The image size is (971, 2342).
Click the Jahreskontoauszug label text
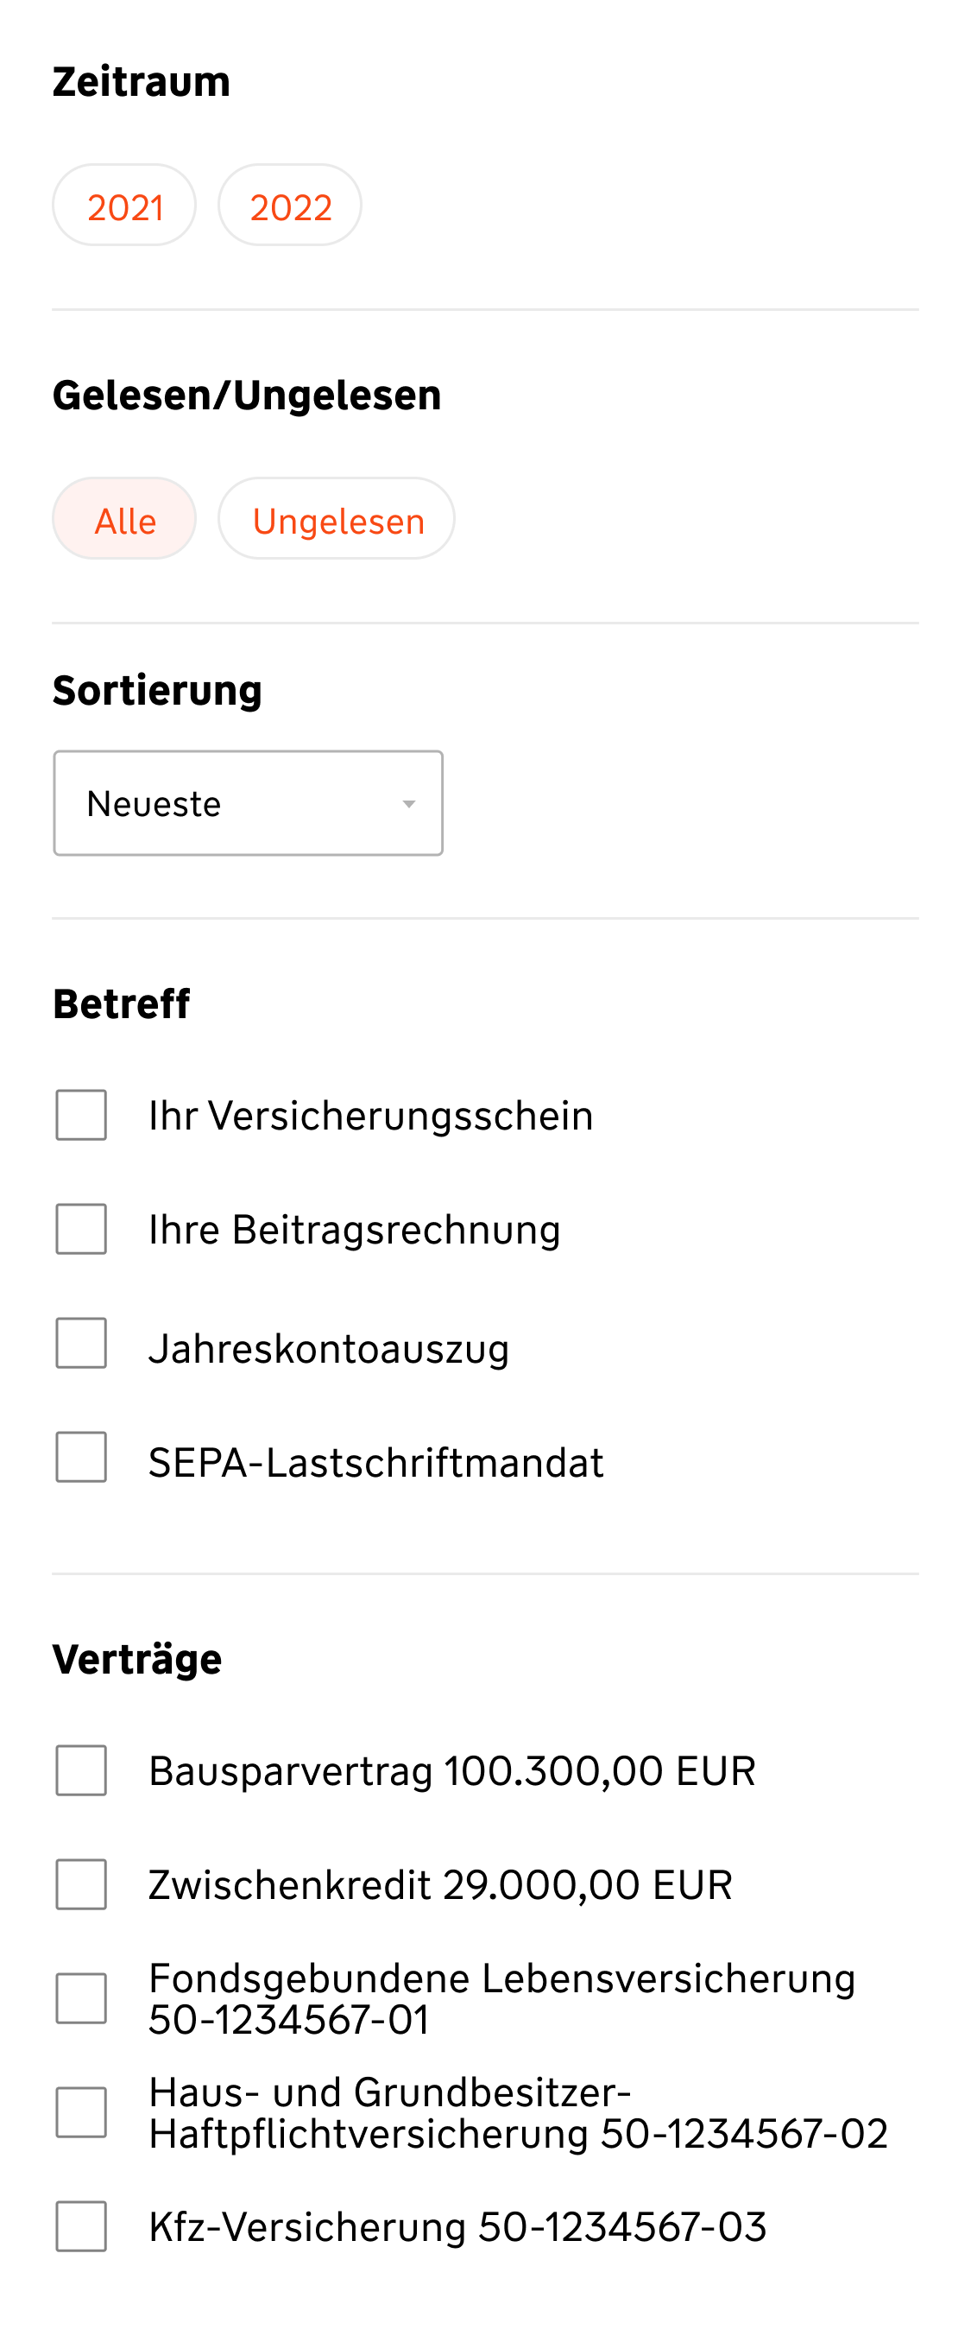329,1347
